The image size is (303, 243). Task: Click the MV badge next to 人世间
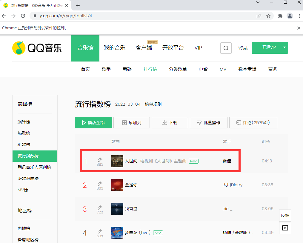(193, 161)
